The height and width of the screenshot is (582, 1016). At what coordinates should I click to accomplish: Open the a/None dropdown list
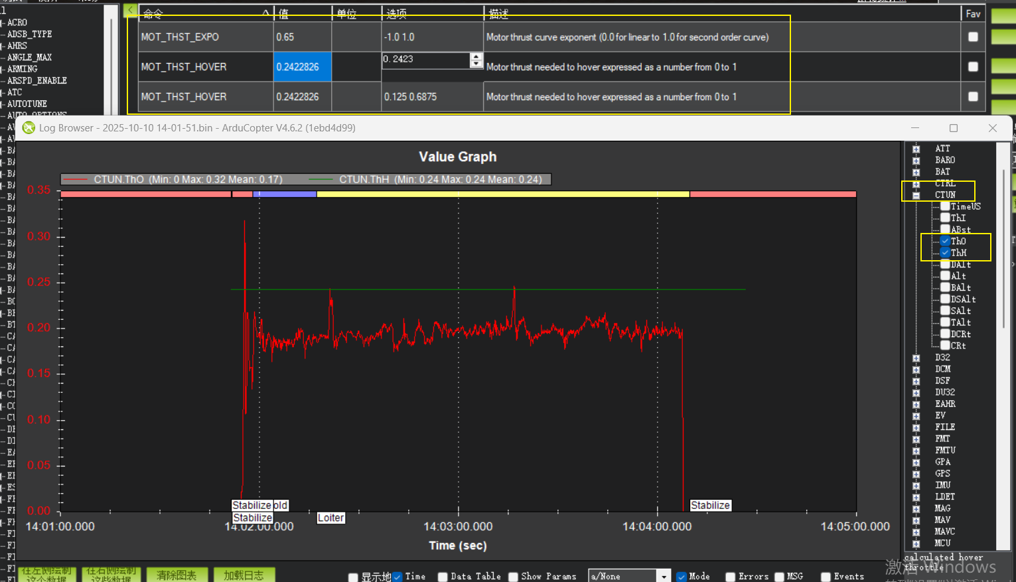[x=663, y=576]
